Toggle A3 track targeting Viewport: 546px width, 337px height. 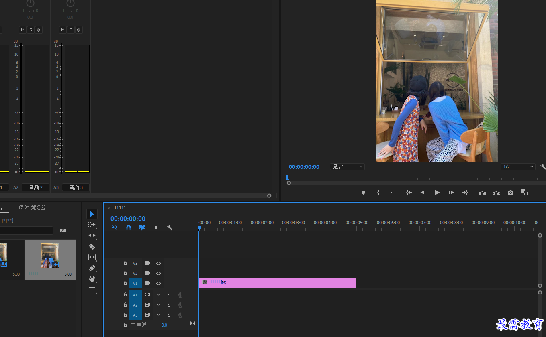(x=135, y=315)
